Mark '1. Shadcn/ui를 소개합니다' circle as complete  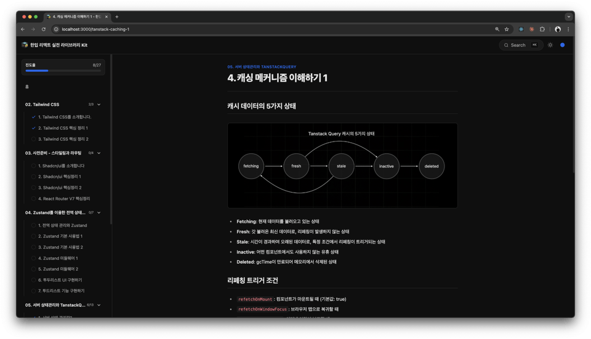pos(33,166)
